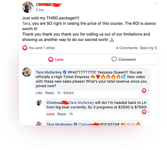Screen dimensions: 167x150
Task: Click heart reaction count on Chelsea's reply
Action: [146, 112]
